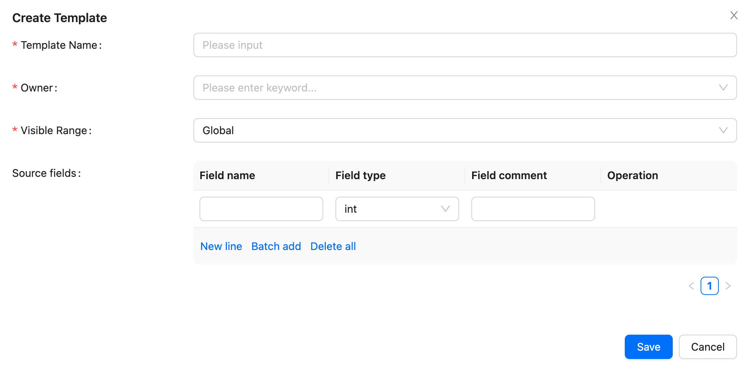This screenshot has height=372, width=747.
Task: Click the chevron in the int selector
Action: (x=445, y=209)
